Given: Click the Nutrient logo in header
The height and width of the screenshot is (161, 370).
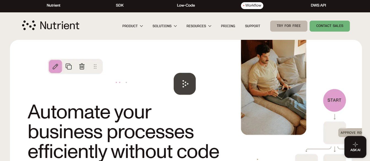Looking at the screenshot, I should [51, 25].
